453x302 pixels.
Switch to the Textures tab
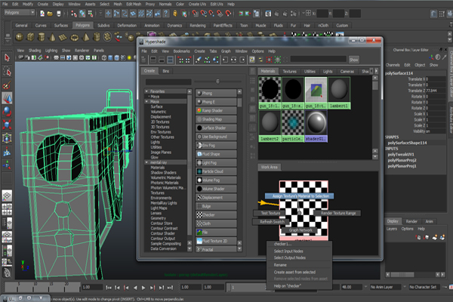tap(289, 72)
